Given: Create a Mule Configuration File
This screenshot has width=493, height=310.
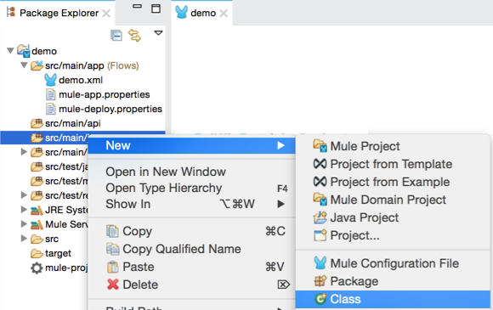Looking at the screenshot, I should coord(394,263).
